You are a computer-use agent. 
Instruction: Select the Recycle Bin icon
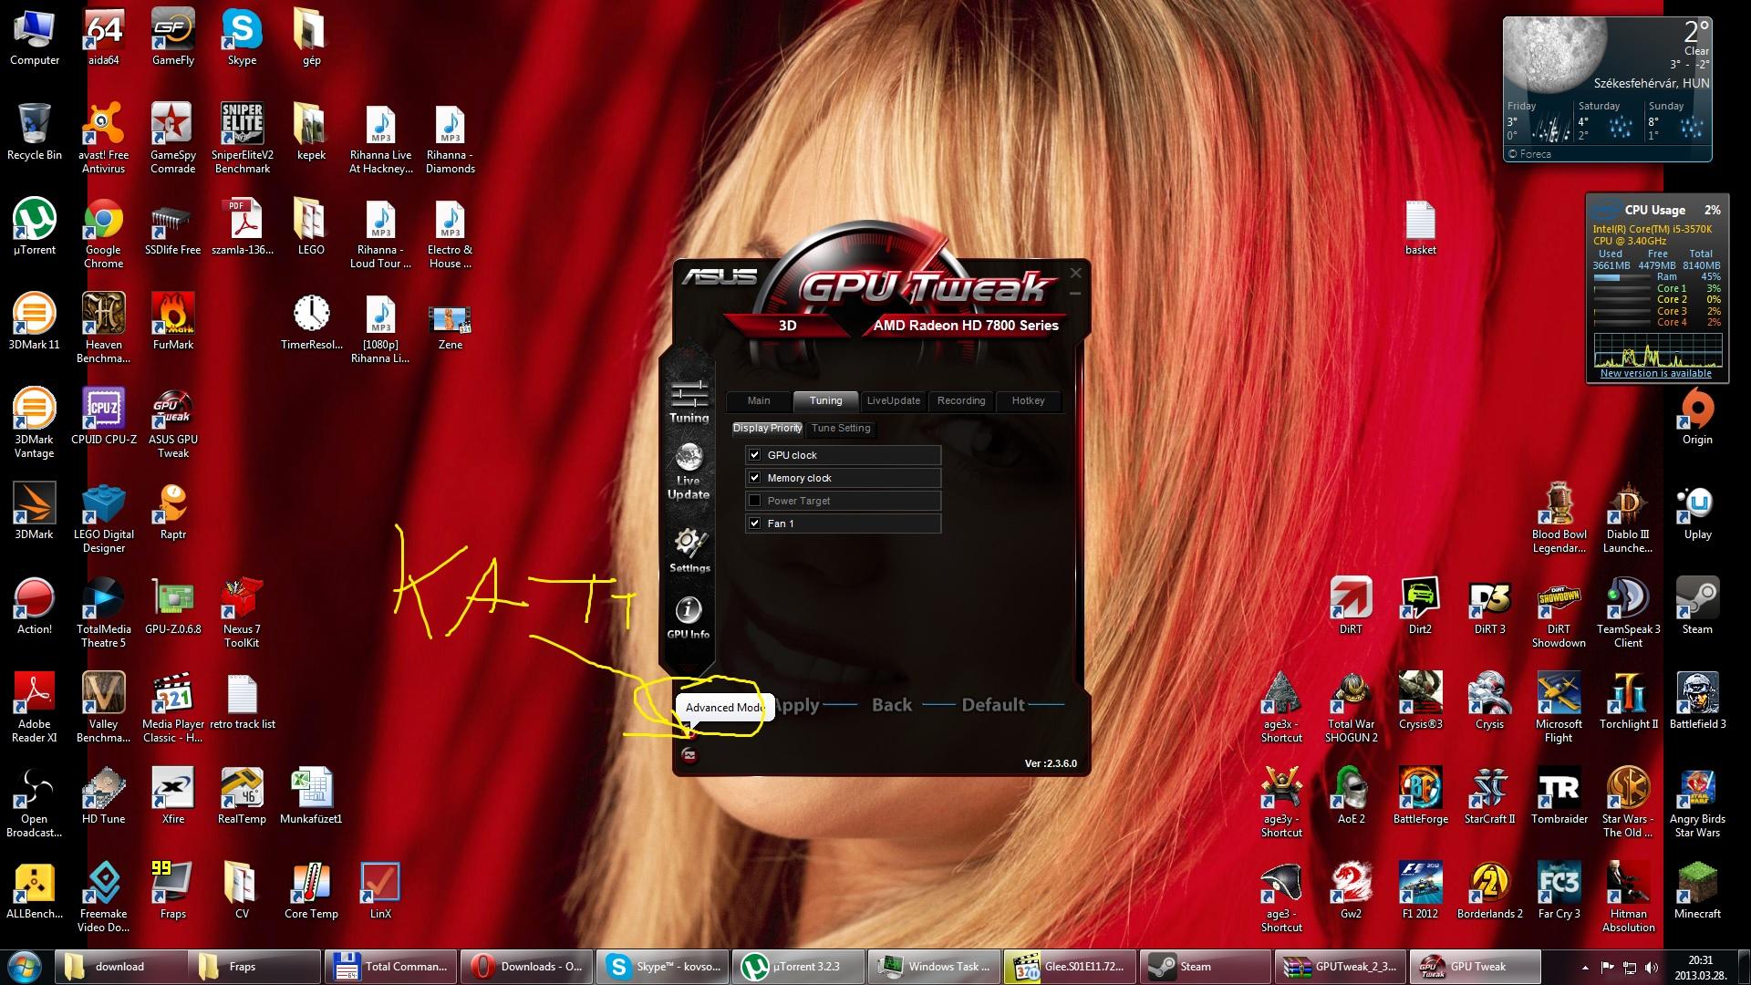click(x=35, y=133)
